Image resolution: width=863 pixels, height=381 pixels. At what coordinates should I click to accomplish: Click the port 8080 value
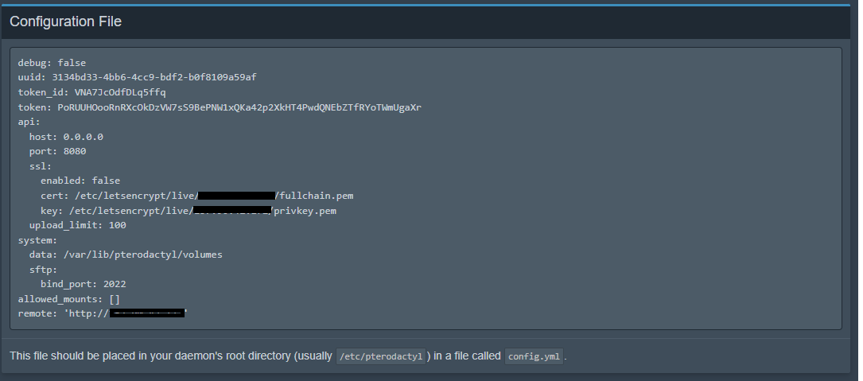click(x=75, y=151)
